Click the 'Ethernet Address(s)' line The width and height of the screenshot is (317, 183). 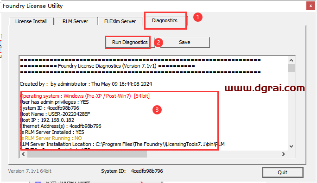click(x=60, y=126)
